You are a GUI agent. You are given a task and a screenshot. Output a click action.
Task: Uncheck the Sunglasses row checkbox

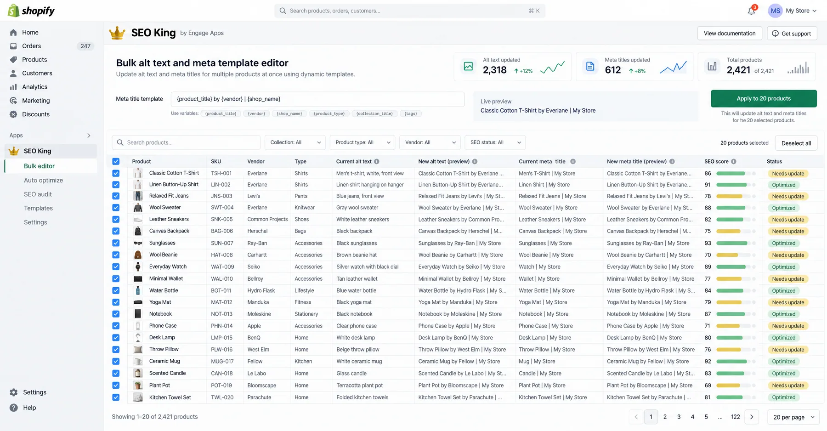click(x=116, y=243)
